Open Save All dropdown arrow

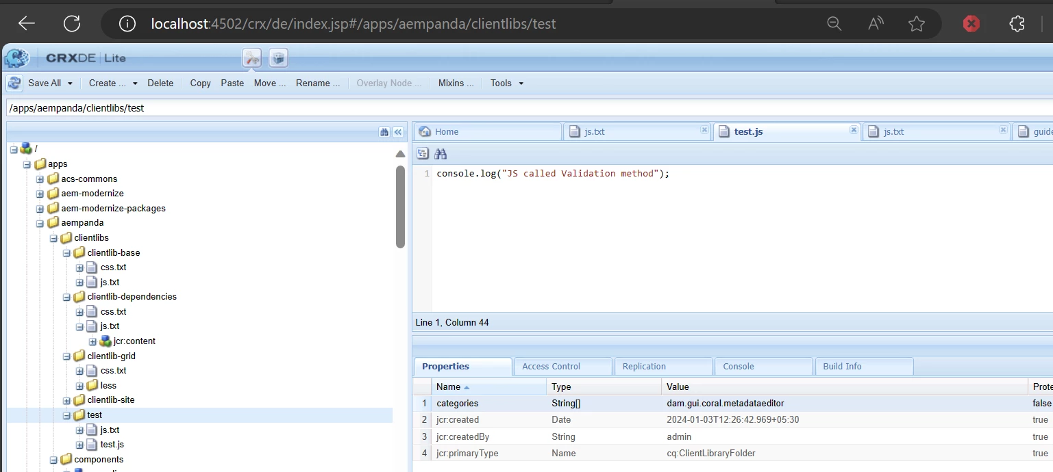[x=70, y=83]
